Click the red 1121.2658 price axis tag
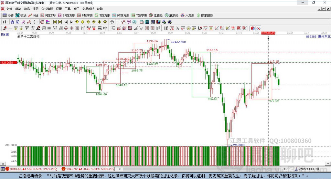Screen dimensions: 331x179 pyautogui.click(x=9, y=62)
